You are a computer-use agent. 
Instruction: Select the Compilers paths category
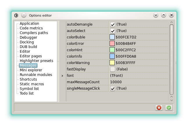tap(34, 33)
